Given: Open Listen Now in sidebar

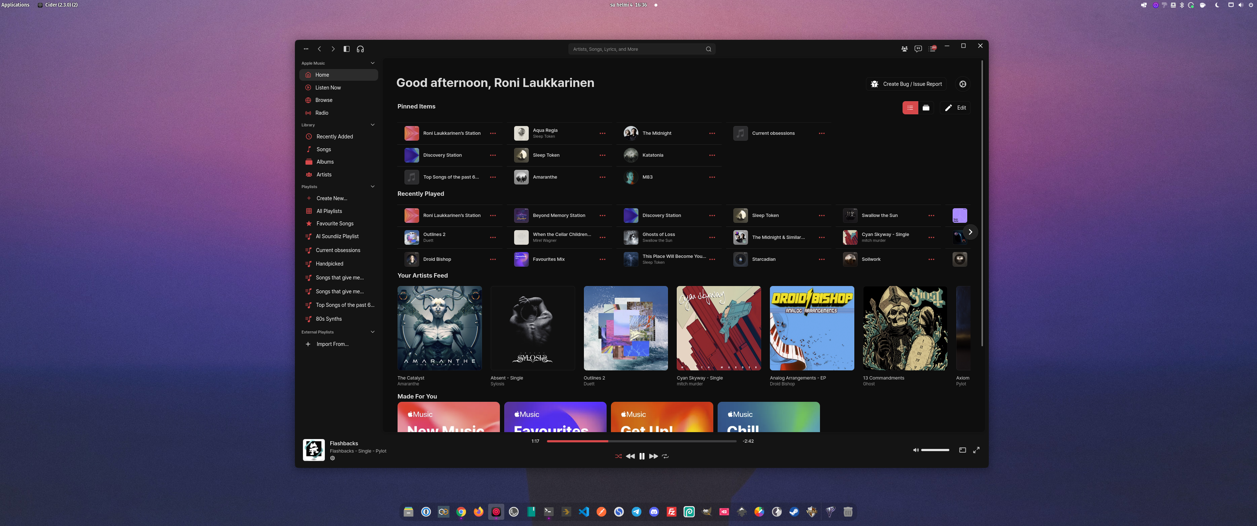Looking at the screenshot, I should click(328, 88).
